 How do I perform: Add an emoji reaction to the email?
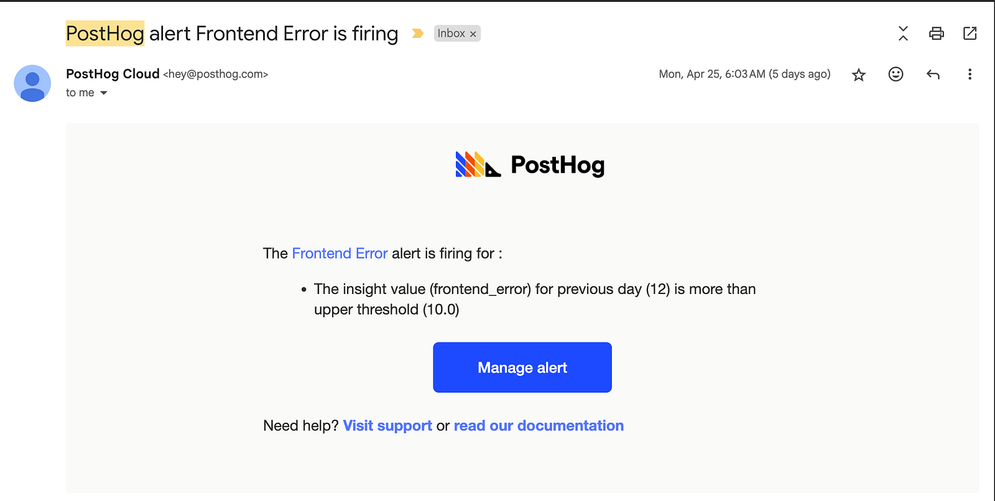[x=895, y=75]
